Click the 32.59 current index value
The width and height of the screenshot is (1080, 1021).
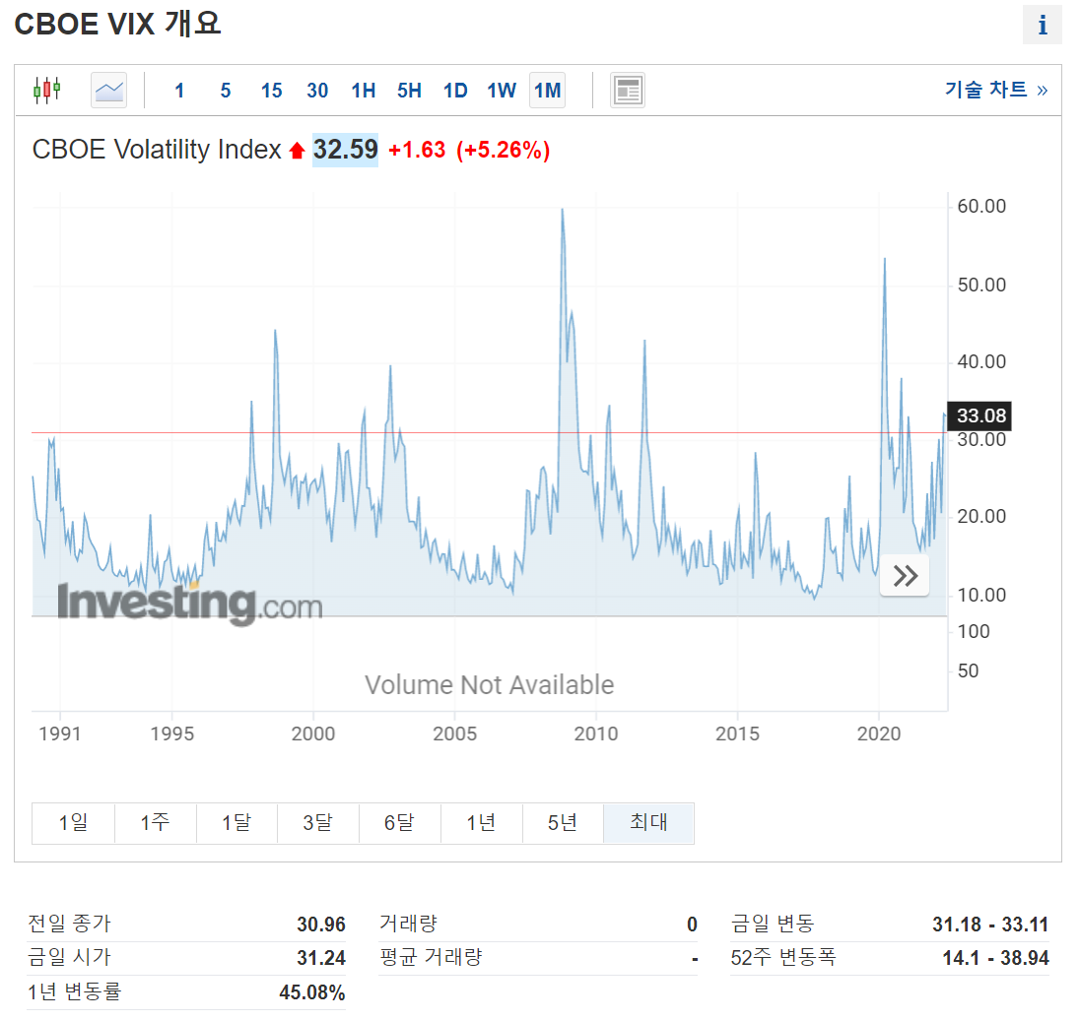tap(345, 150)
